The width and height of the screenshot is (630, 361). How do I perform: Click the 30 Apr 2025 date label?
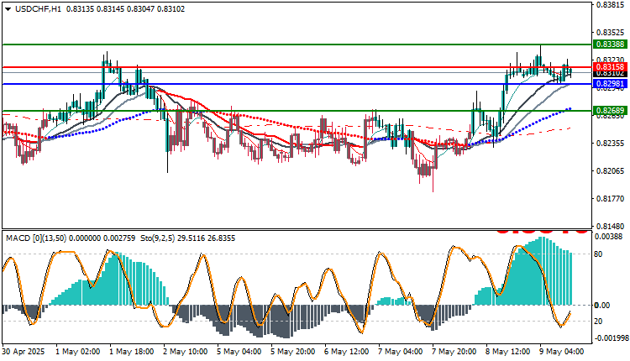coord(24,352)
